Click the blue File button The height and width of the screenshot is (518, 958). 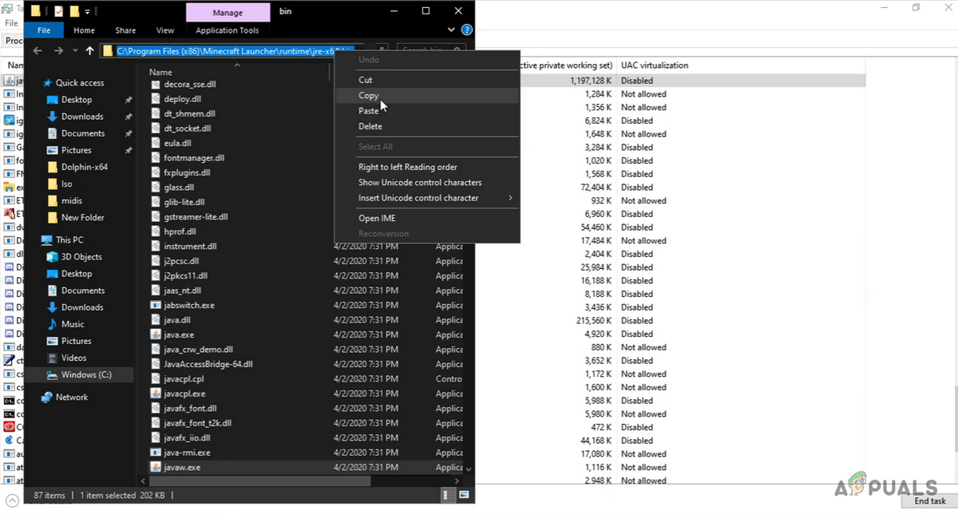[44, 30]
